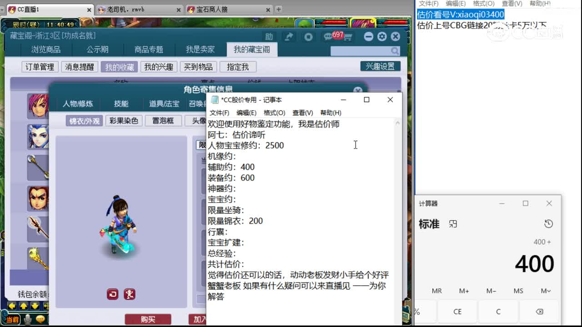Viewport: 582px width, 327px height.
Task: Select the 彩果染色 sub-tab
Action: (x=124, y=121)
